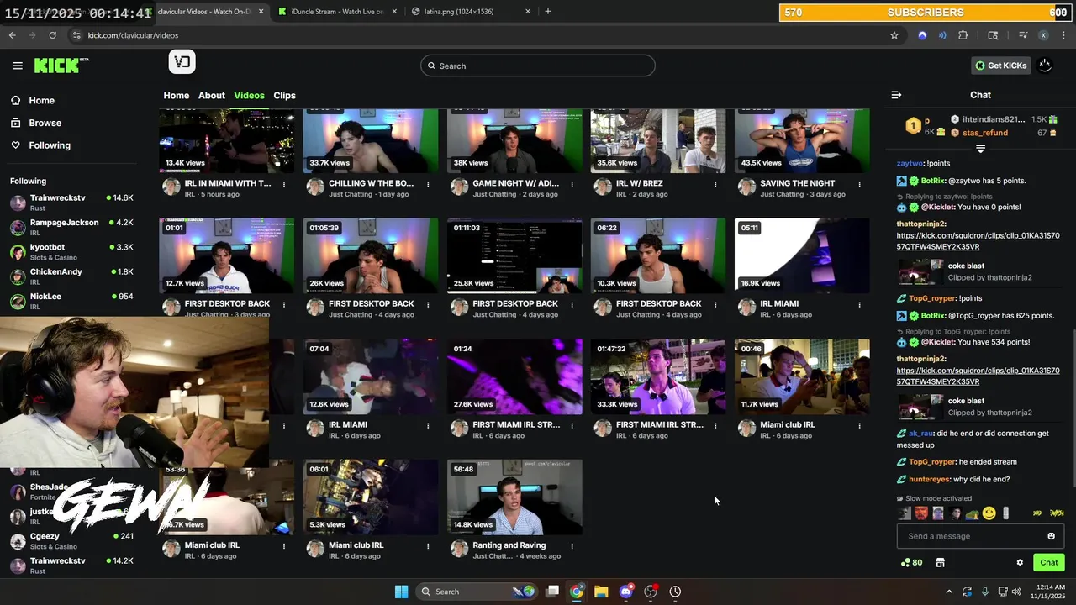The image size is (1076, 605).
Task: Open NickLee's channel in the Following list
Action: 71,300
